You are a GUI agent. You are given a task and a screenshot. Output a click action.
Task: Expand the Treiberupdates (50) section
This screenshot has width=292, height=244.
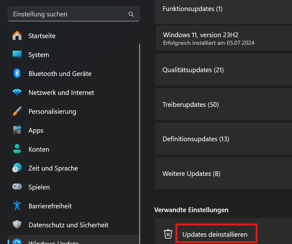[x=223, y=104]
